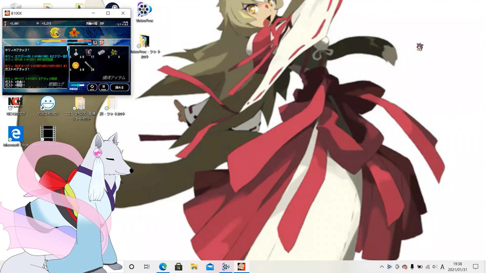Viewport: 486px width, 273px height.
Task: Open Task View on the taskbar
Action: (147, 266)
